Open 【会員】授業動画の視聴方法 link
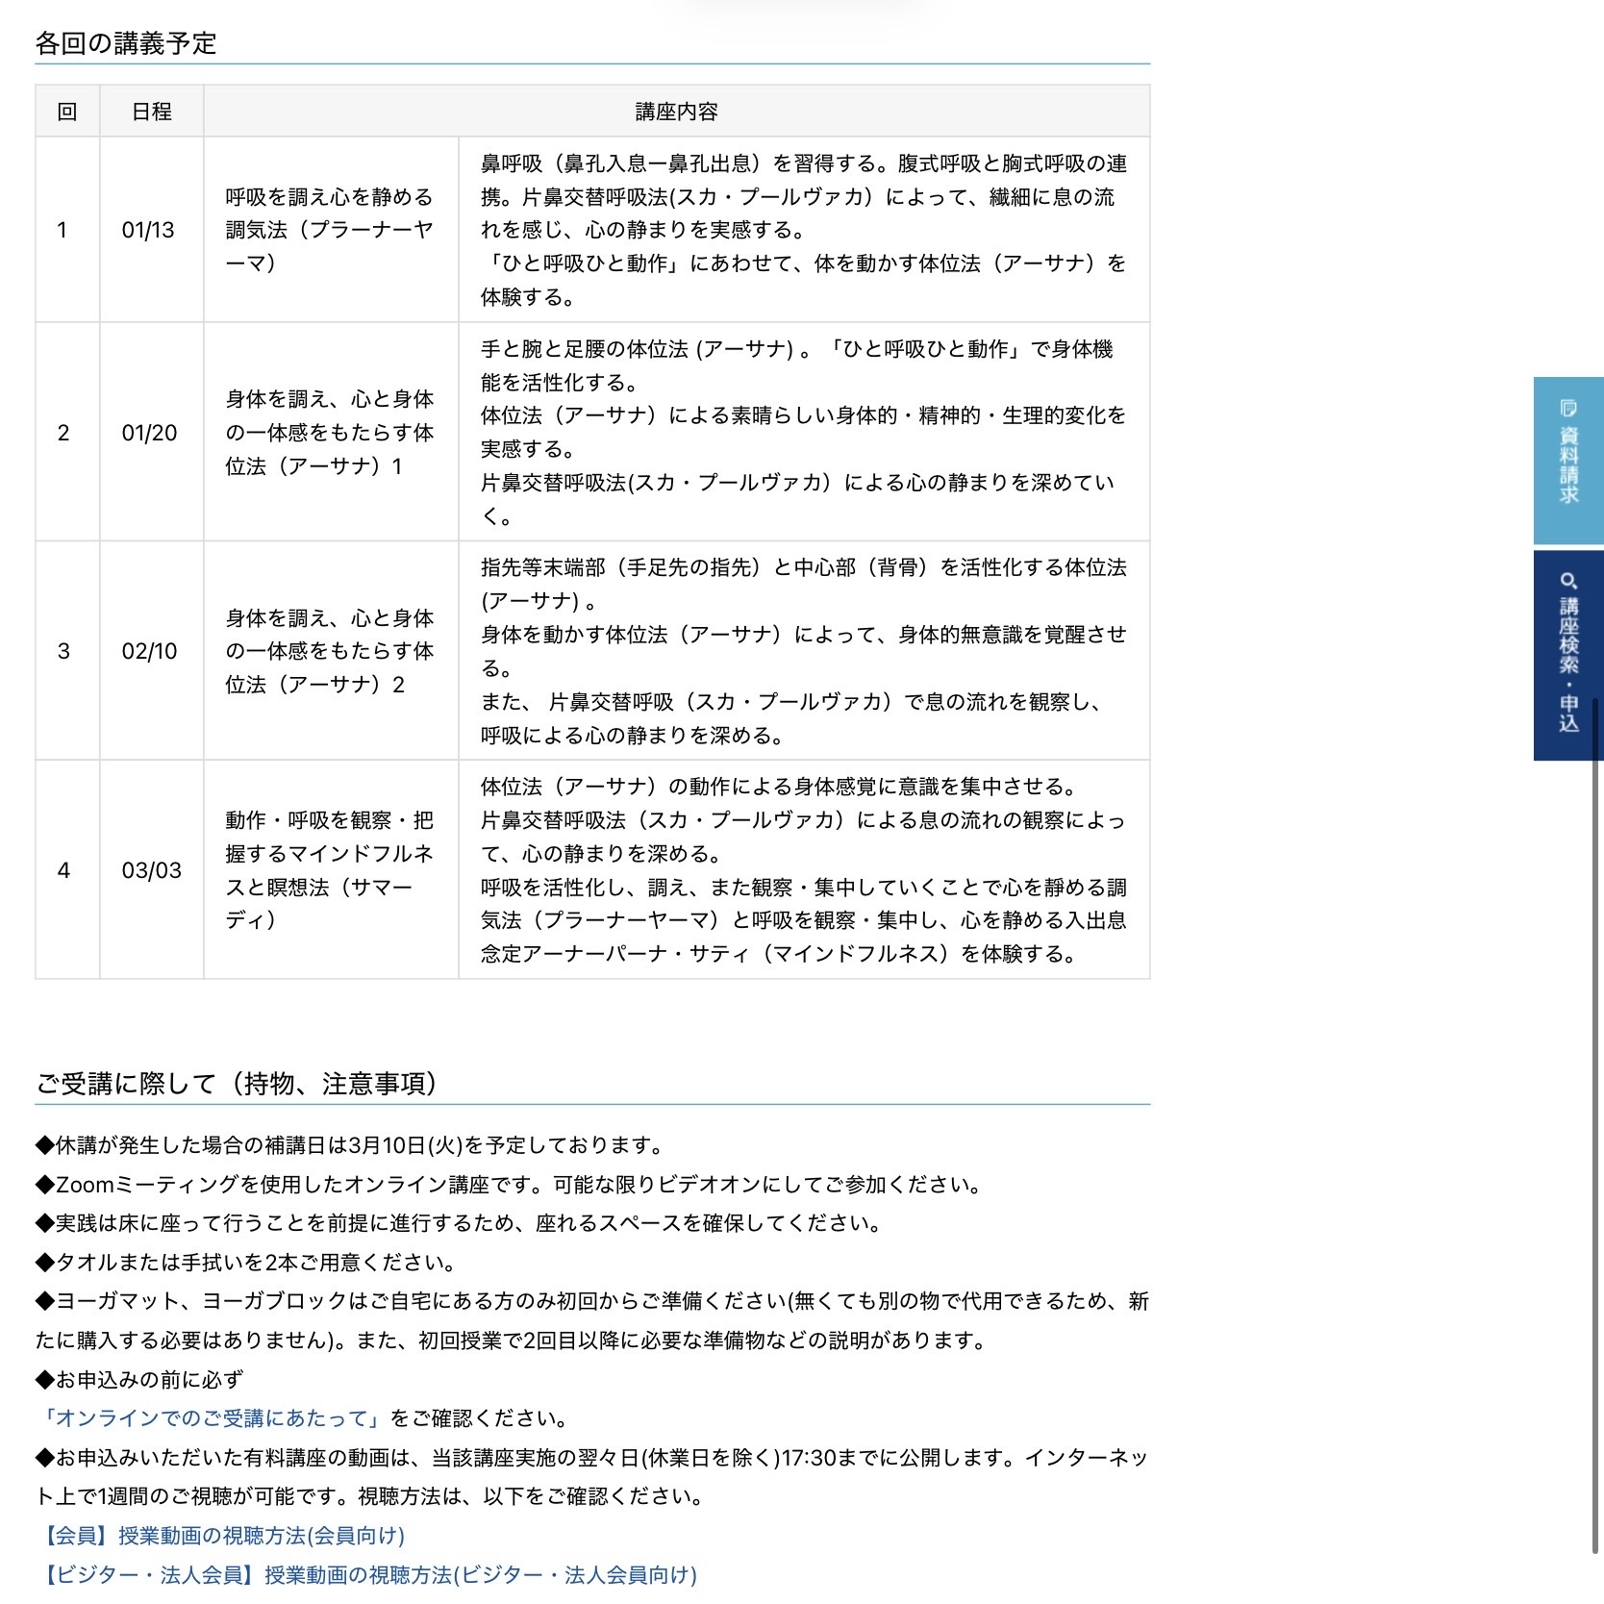This screenshot has width=1604, height=1604. coord(220,1536)
